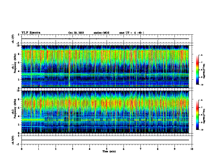This screenshot has width=216, height=167.
Task: Click time axis tick label "7"
Action: [x=141, y=149]
